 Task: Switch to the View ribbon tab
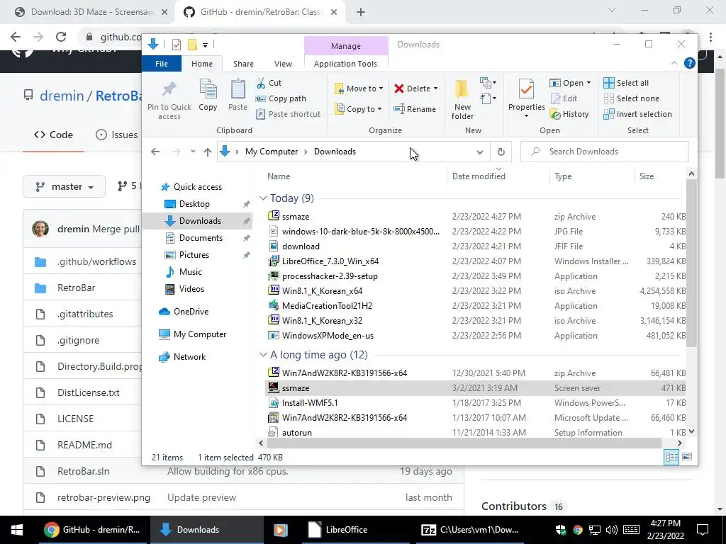[283, 64]
